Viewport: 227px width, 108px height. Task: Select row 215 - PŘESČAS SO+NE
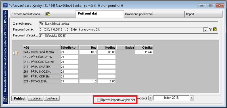click(x=41, y=62)
